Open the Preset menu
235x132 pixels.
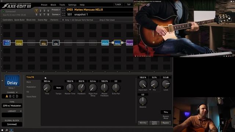click(44, 5)
